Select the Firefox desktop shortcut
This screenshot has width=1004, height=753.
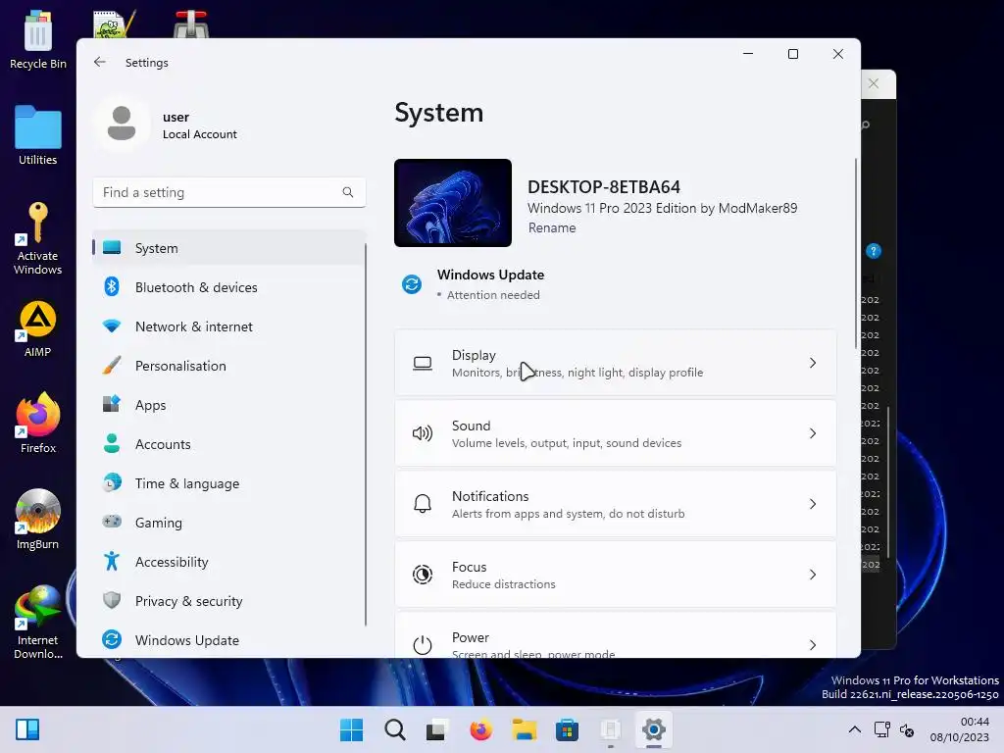tap(38, 424)
